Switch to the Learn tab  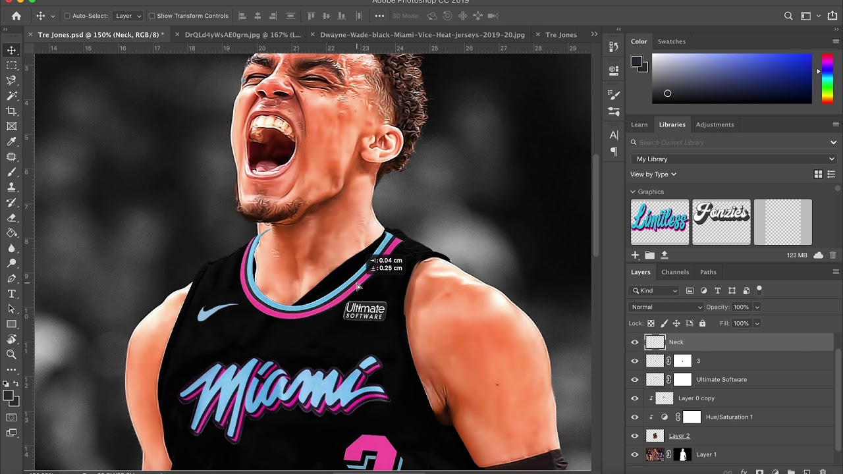coord(639,124)
